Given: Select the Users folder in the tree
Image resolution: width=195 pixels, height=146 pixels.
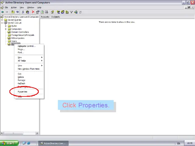Looking at the screenshot, I should point(14,41).
